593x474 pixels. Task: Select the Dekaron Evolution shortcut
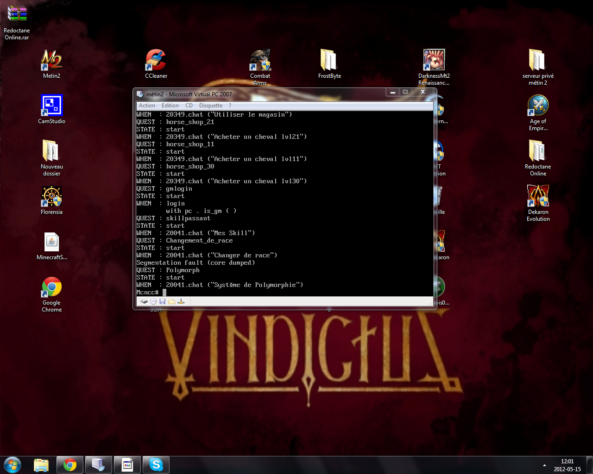(x=538, y=203)
